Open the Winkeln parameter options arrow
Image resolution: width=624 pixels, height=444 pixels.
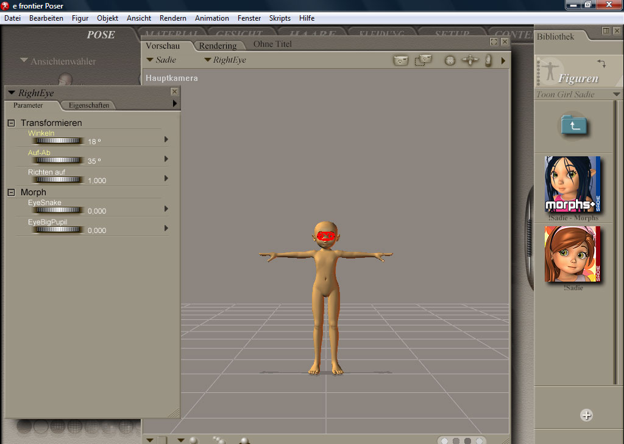pyautogui.click(x=166, y=139)
